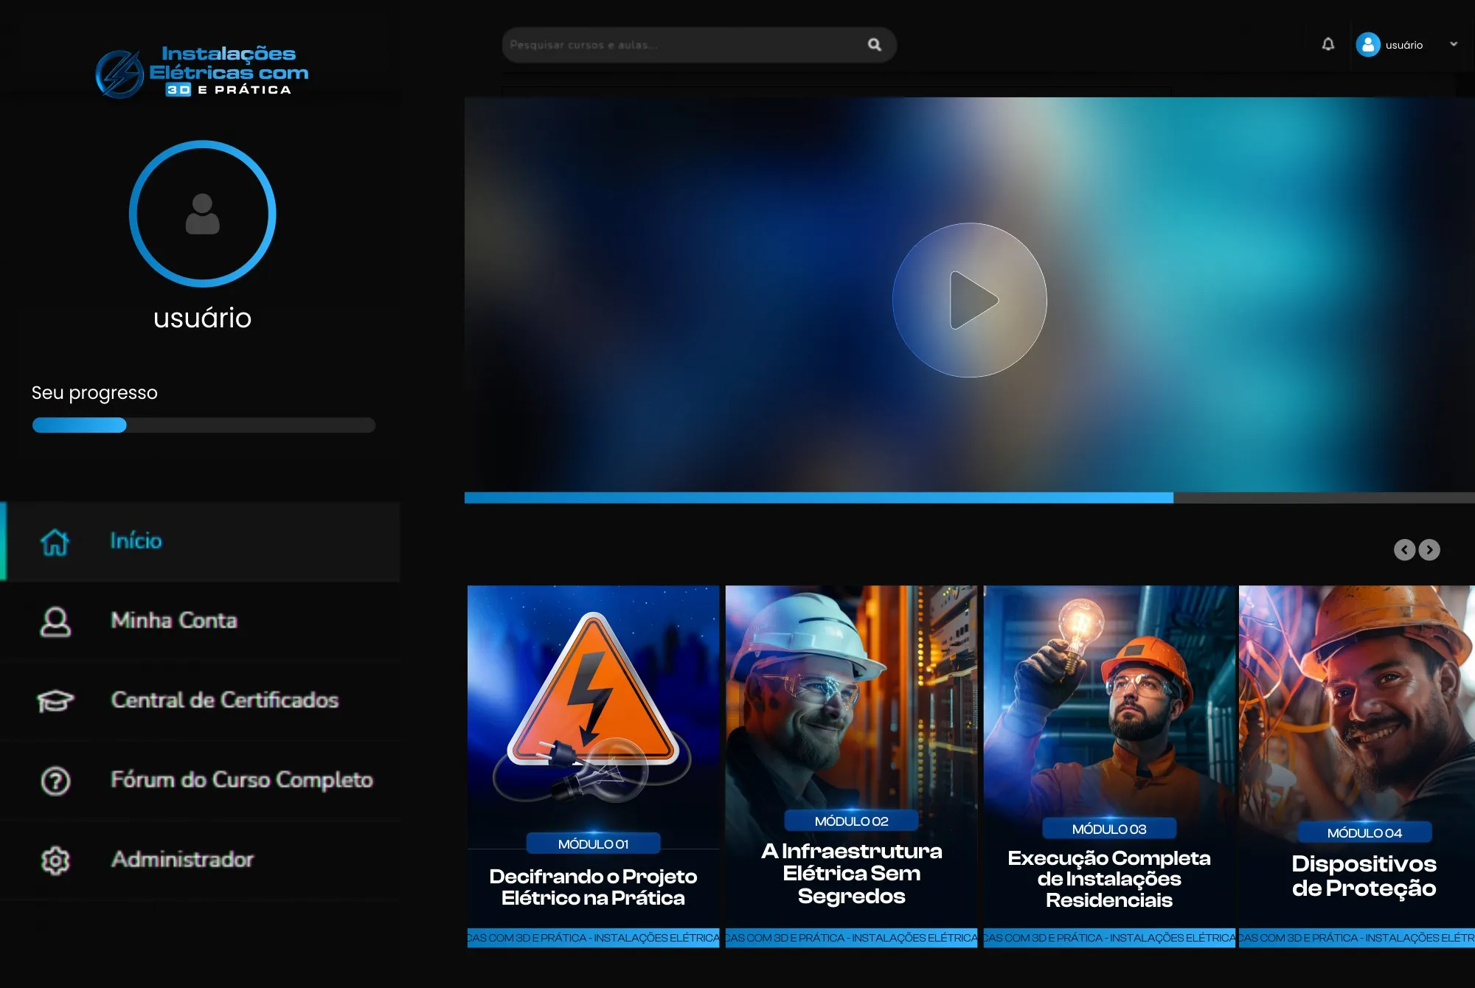Click the search magnifier icon
This screenshot has height=988, width=1475.
(x=875, y=45)
